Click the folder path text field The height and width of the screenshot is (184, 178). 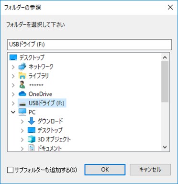point(89,45)
